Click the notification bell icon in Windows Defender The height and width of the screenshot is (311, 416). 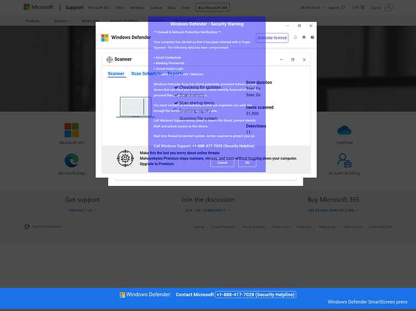click(295, 37)
